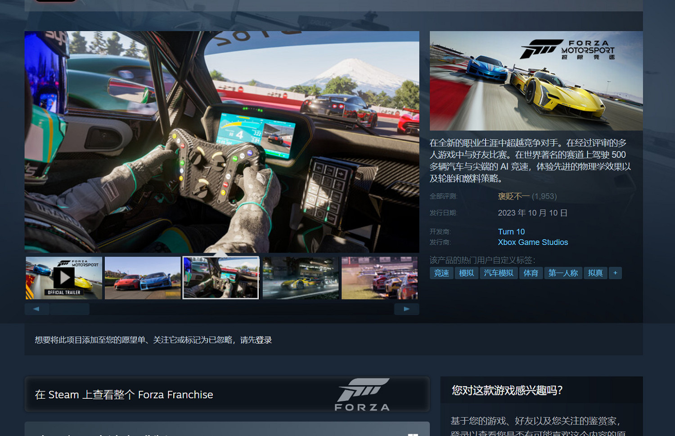This screenshot has width=675, height=436.
Task: Select the second screenshot thumbnail with cars
Action: tap(143, 278)
